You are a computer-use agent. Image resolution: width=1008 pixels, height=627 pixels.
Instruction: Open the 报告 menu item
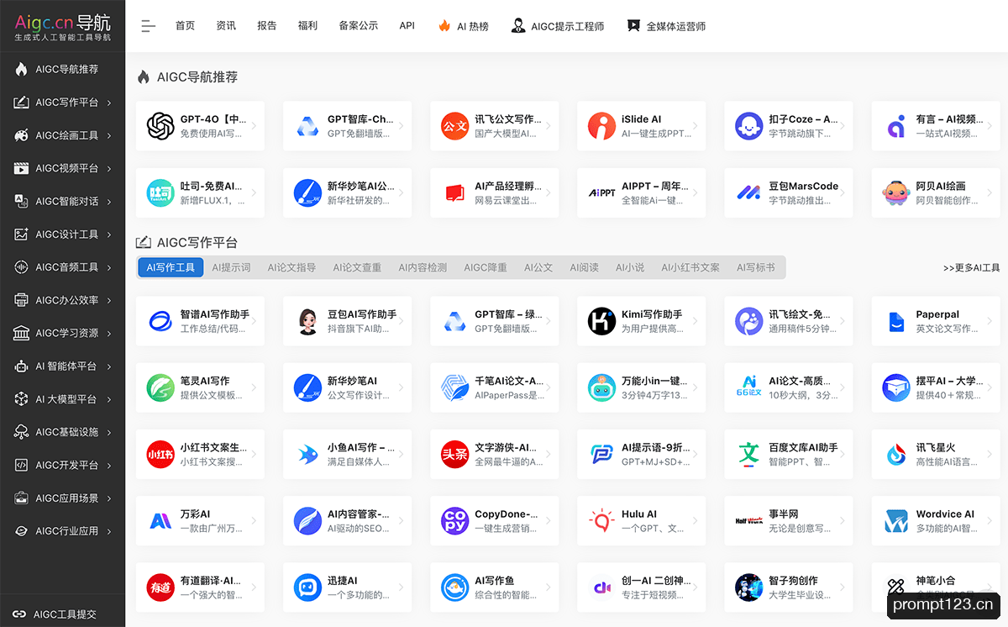267,26
